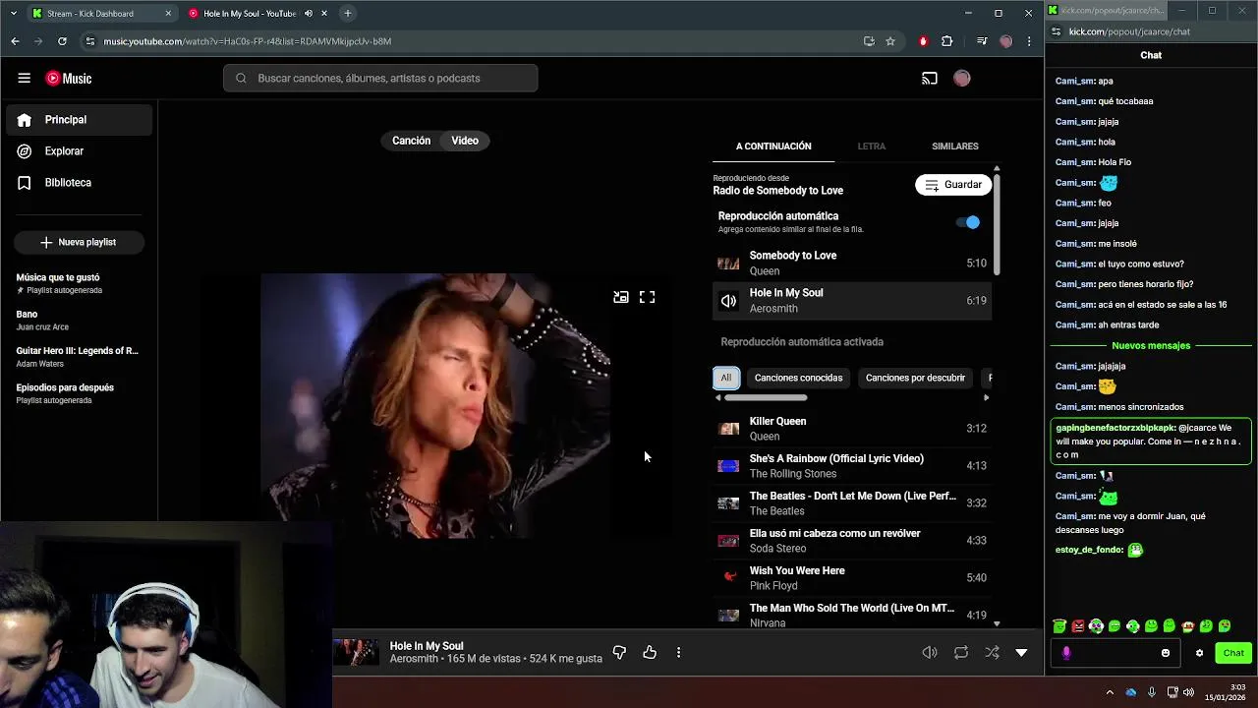The image size is (1258, 708).
Task: Toggle Reproducción automática switch
Action: tap(968, 222)
